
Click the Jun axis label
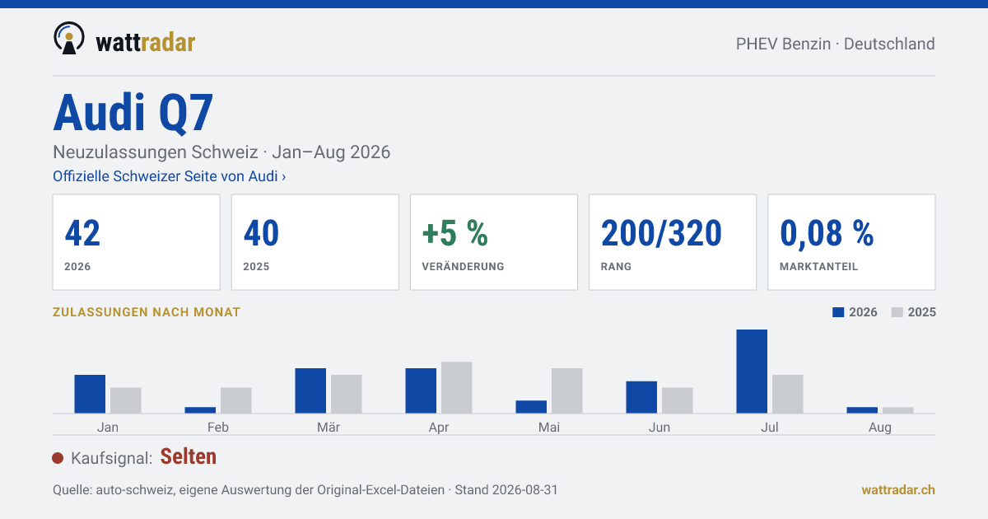[659, 427]
